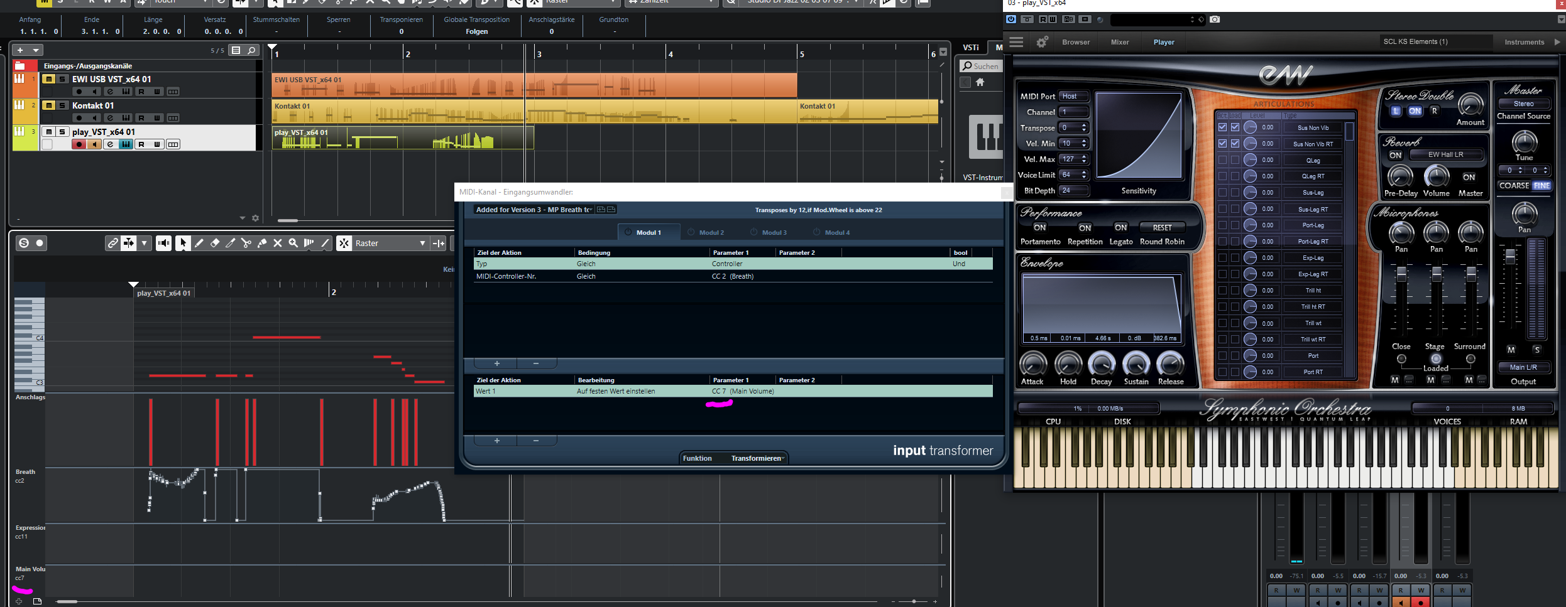
Task: Select Modul 2 tab in input transformer
Action: pyautogui.click(x=711, y=232)
